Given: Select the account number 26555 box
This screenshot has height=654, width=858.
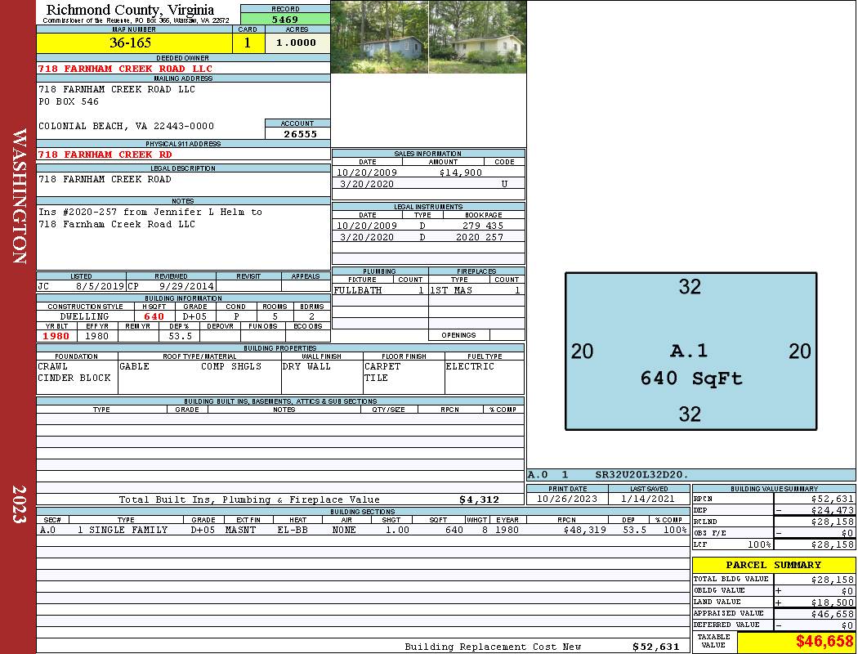Looking at the screenshot, I should [x=297, y=133].
